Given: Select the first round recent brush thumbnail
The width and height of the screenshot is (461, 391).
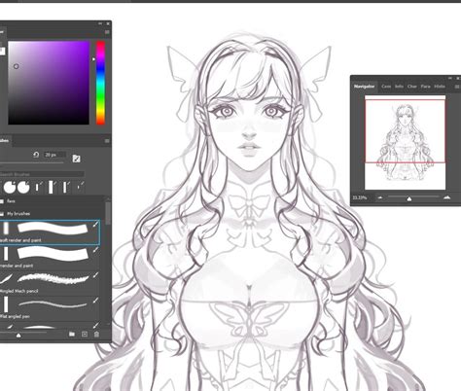Looking at the screenshot, I should tap(10, 187).
